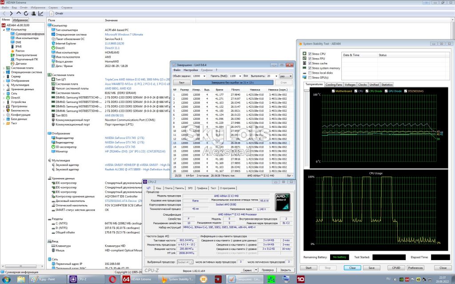Click the Windows Start button

pyautogui.click(x=6, y=280)
